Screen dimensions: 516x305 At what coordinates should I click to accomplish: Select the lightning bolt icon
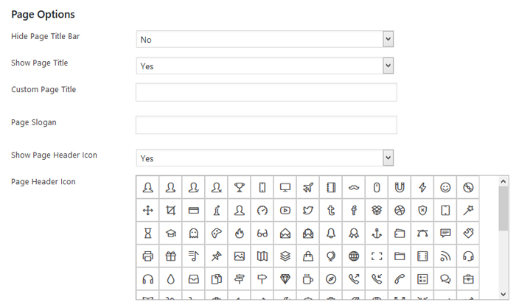click(422, 187)
